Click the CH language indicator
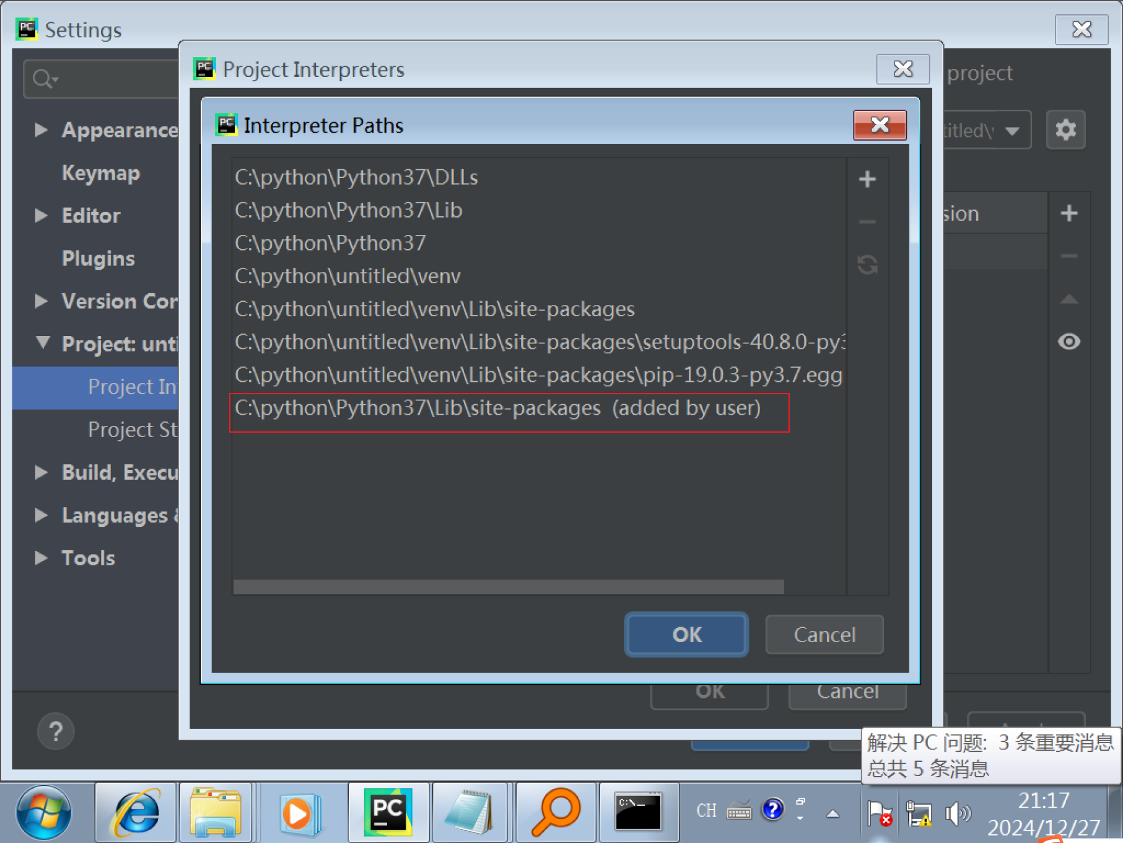Image resolution: width=1123 pixels, height=843 pixels. [706, 811]
